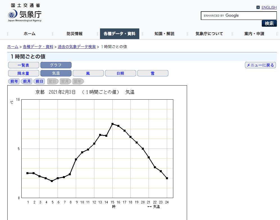
Task: Click the 過去の気象データ検索 breadcrumb link
Action: coord(77,47)
